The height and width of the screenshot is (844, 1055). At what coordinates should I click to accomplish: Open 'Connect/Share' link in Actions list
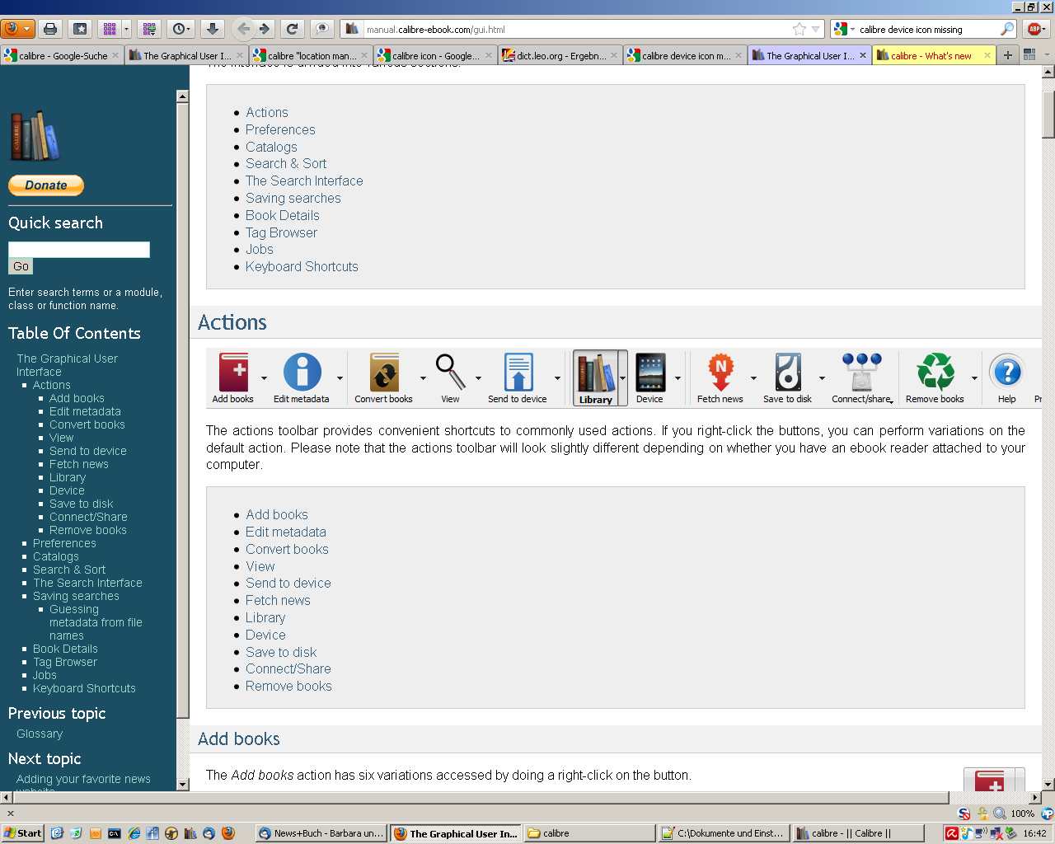[288, 668]
